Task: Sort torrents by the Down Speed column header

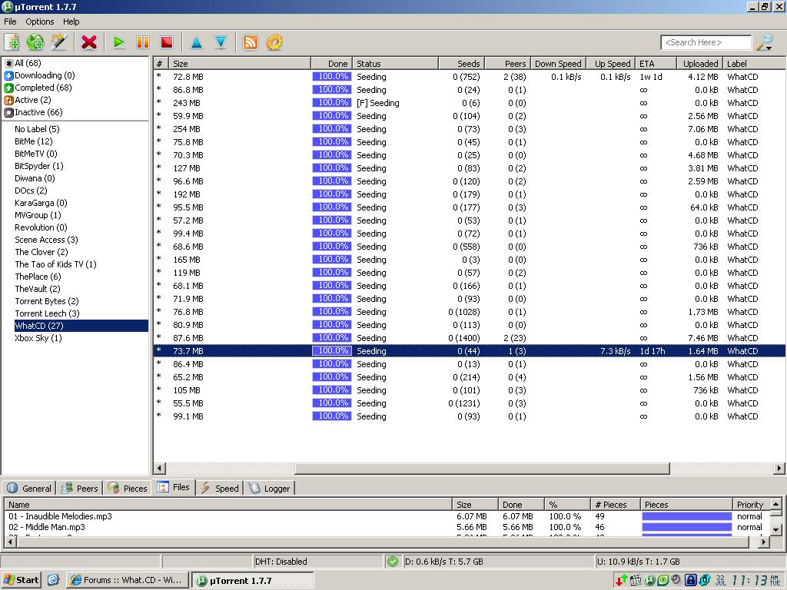Action: (x=558, y=64)
